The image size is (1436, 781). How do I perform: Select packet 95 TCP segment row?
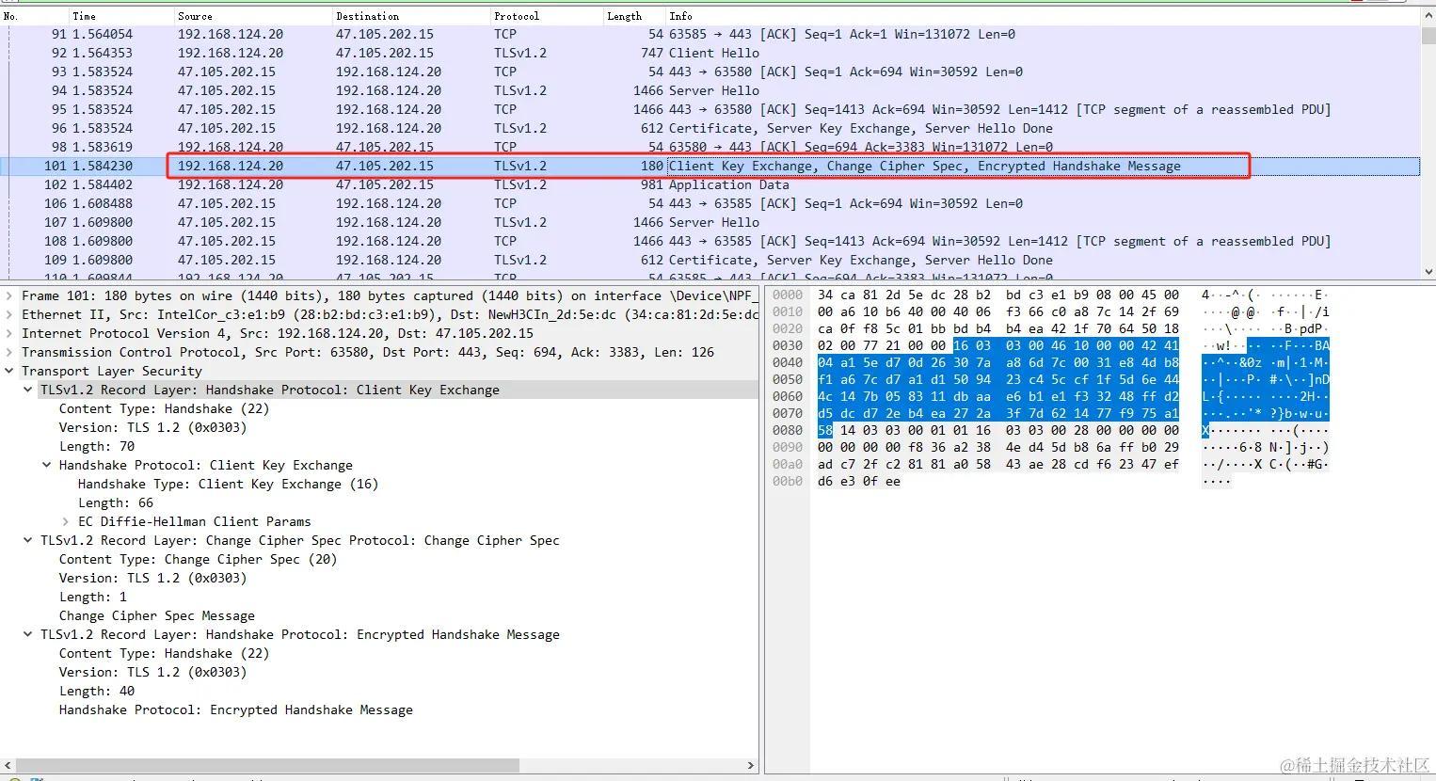[710, 109]
